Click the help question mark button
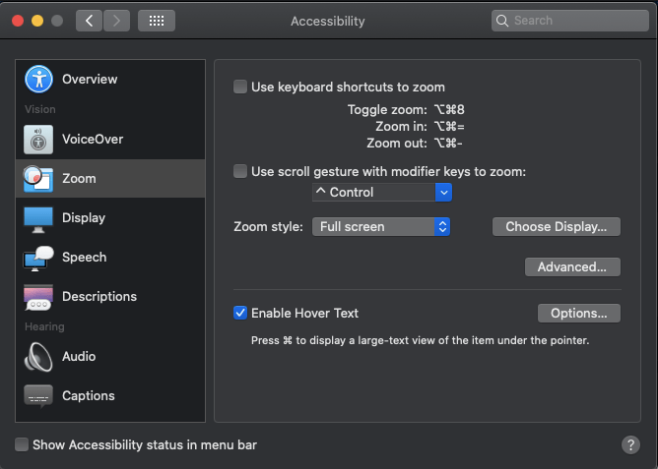The image size is (658, 469). coord(630,445)
